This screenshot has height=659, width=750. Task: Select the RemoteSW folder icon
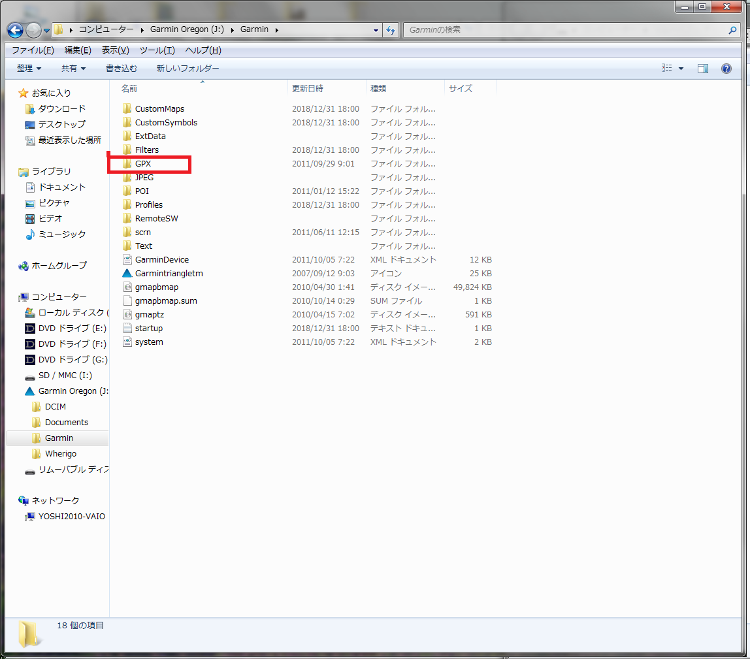pos(127,219)
